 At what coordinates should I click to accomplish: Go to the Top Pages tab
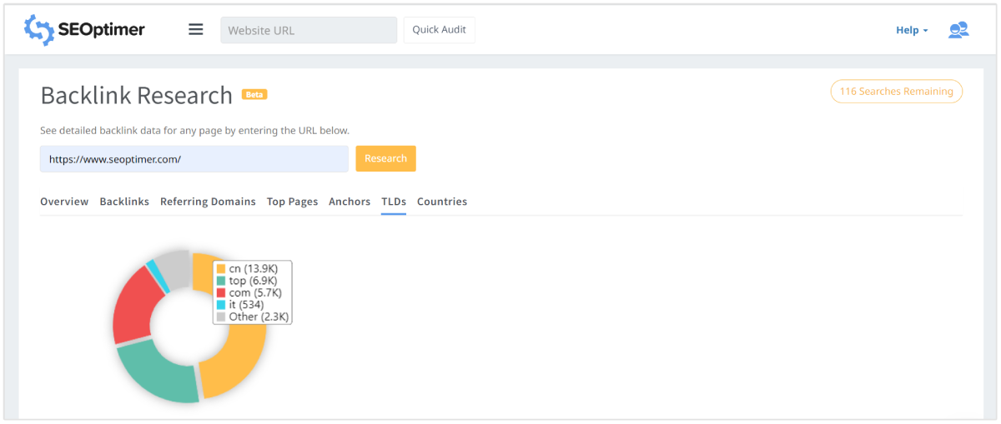coord(292,202)
